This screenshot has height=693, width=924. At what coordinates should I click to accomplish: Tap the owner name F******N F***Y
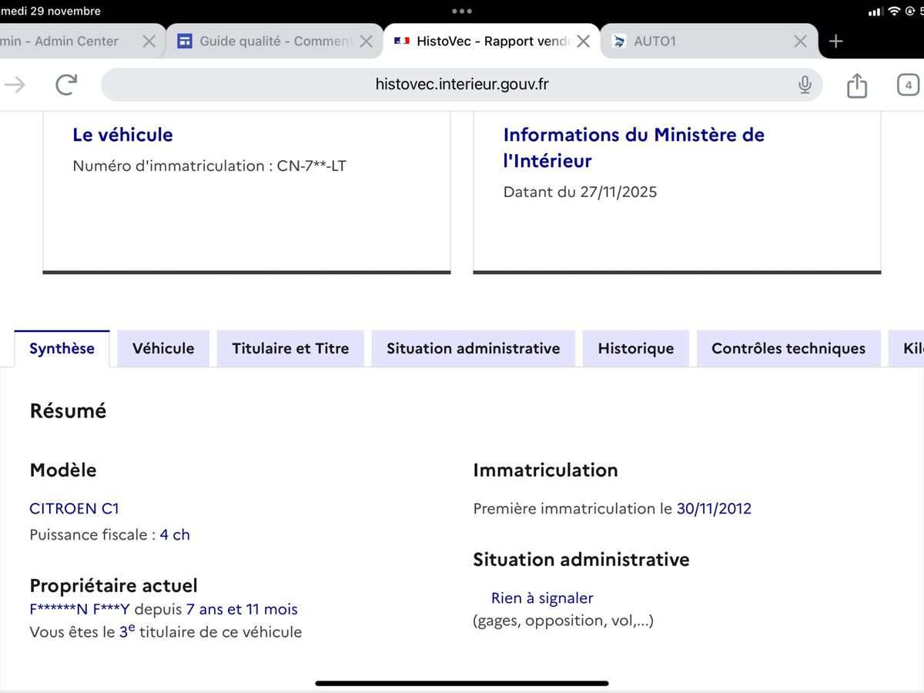[x=80, y=609]
